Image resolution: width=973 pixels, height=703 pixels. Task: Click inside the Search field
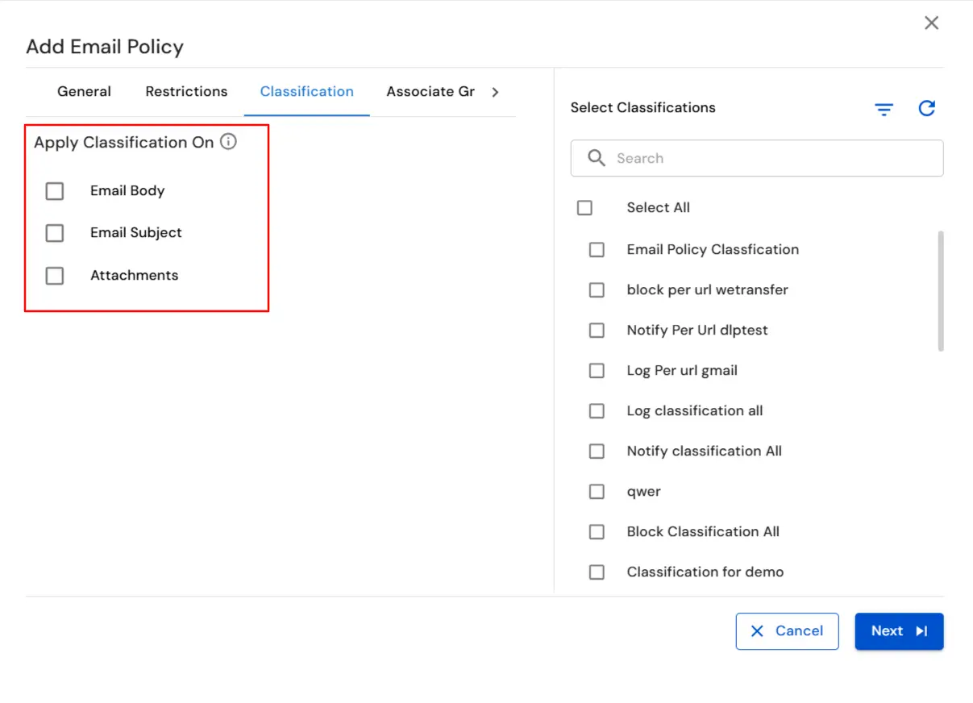coord(726,158)
